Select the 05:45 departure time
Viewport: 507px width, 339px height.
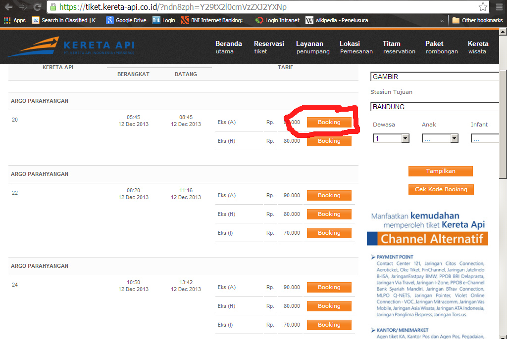[x=133, y=117]
